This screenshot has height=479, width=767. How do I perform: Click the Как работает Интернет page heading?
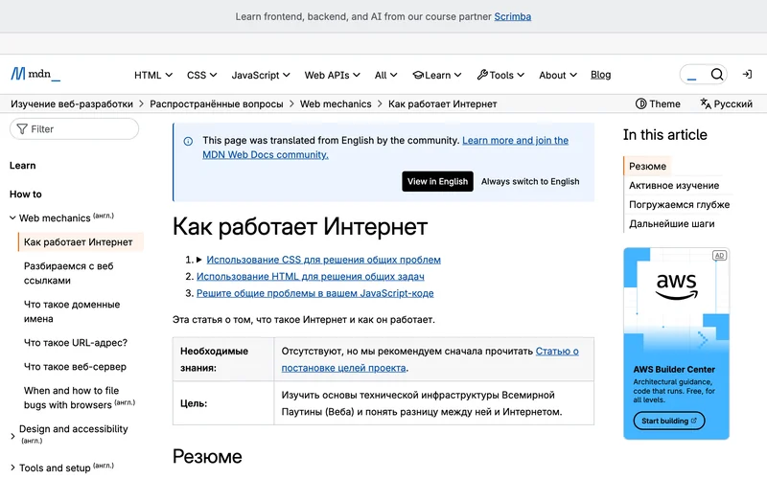tap(300, 227)
